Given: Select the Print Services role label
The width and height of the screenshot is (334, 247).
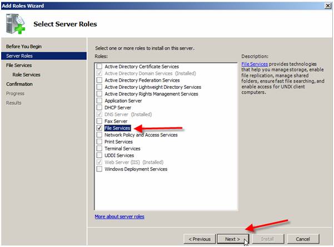Looking at the screenshot, I should coord(118,142).
